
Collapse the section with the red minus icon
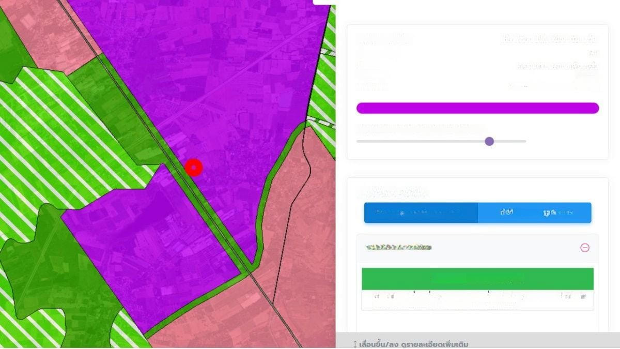point(584,248)
